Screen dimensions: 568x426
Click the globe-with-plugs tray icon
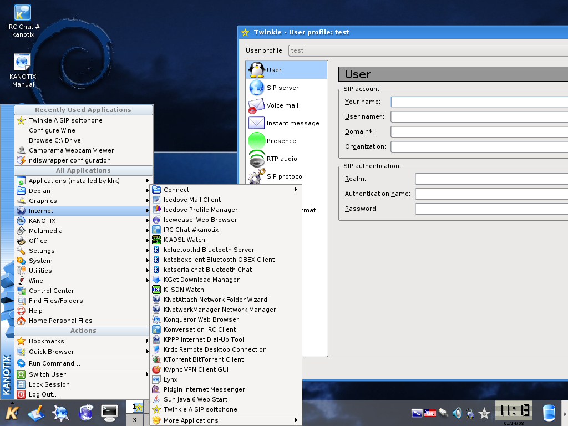(x=470, y=413)
